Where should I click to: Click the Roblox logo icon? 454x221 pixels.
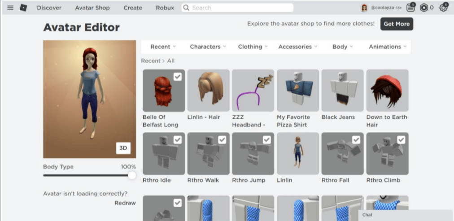coord(23,8)
